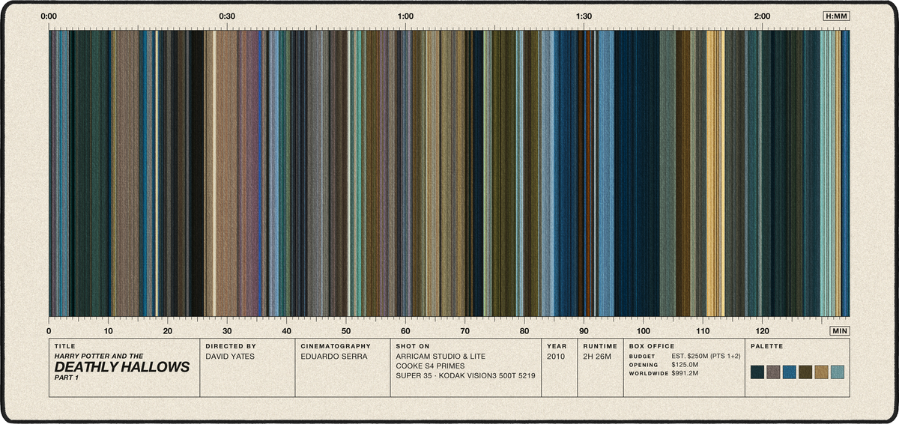This screenshot has height=424, width=899.
Task: Click the YEAR heading
Action: click(x=556, y=347)
